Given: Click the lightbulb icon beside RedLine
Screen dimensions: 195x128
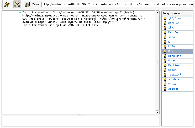Looking at the screenshot, I should tap(165, 65).
